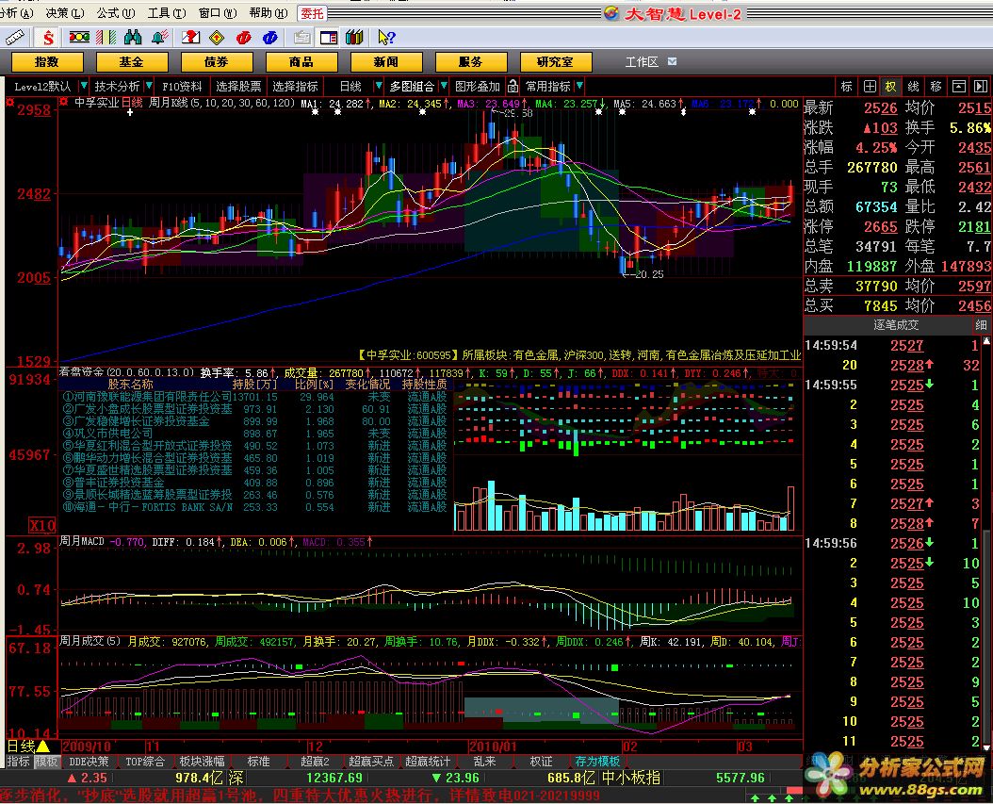Click the grayed-out news clipboard icon
This screenshot has width=993, height=804.
302,38
